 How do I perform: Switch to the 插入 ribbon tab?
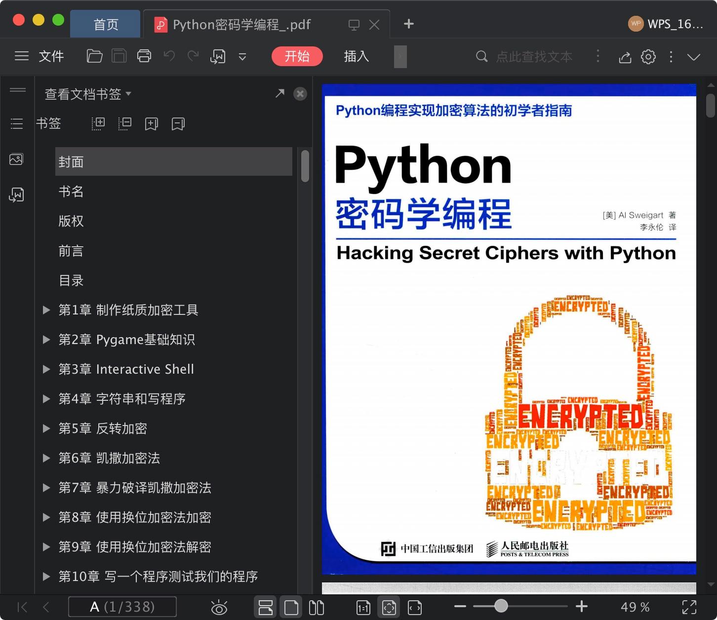coord(357,56)
